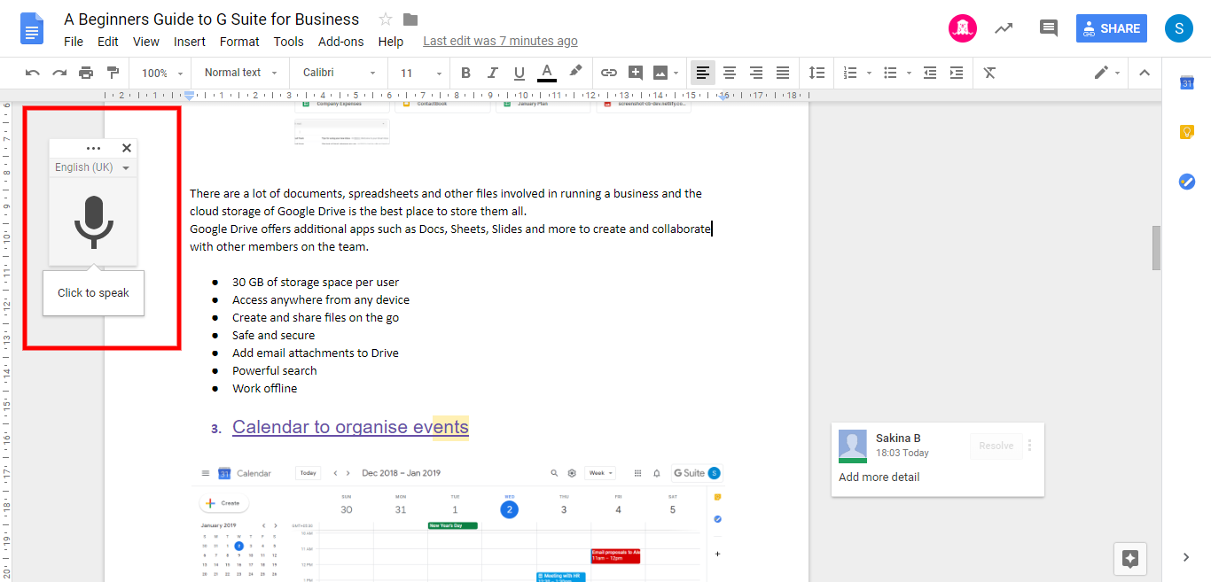Click the bulleted list icon
1211x582 pixels.
[x=891, y=73]
